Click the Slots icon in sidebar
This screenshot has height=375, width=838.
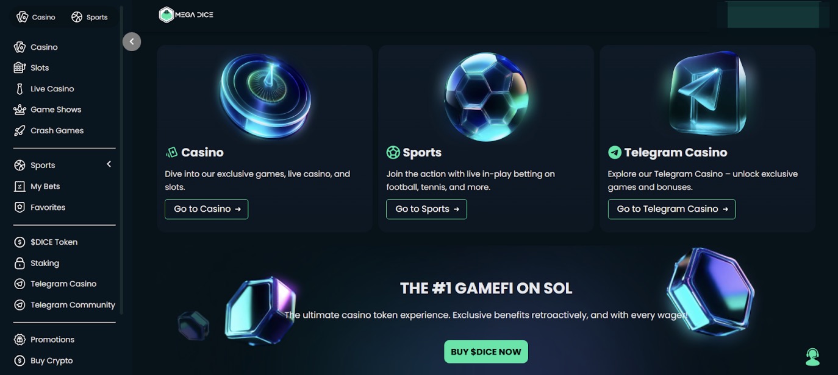pyautogui.click(x=20, y=68)
